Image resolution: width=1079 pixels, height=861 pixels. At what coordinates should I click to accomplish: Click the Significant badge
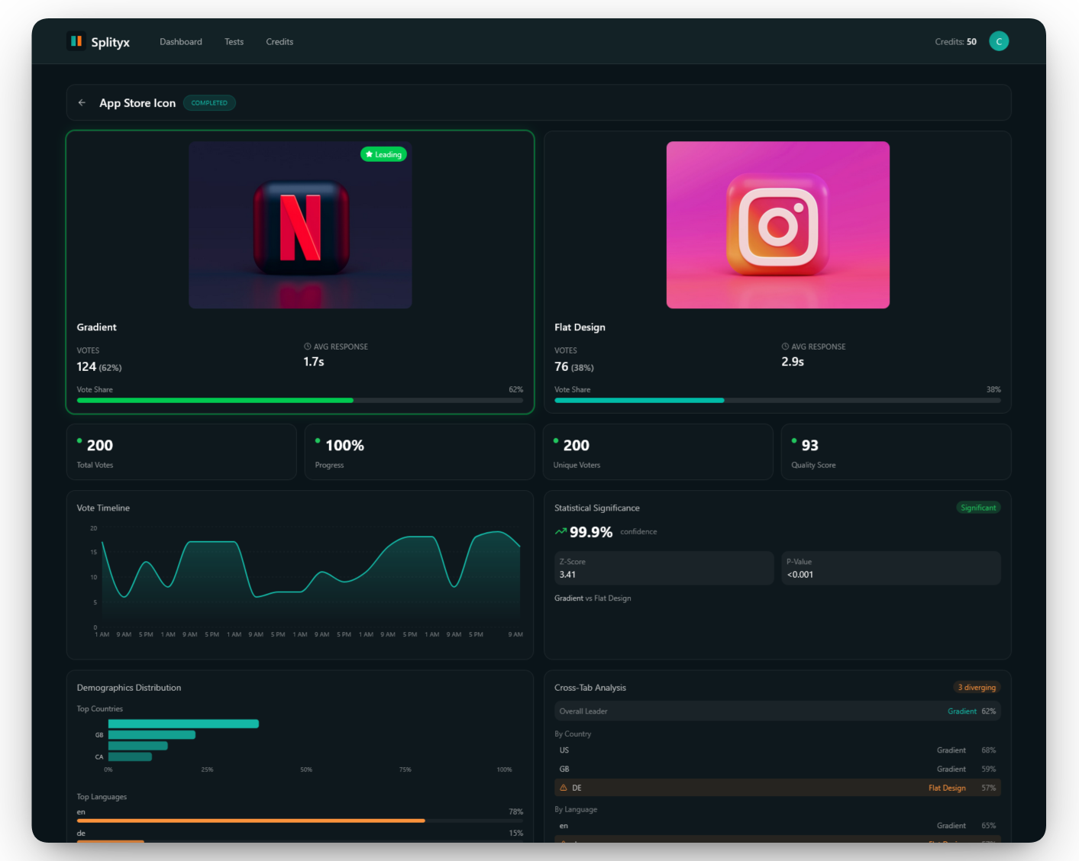tap(978, 507)
